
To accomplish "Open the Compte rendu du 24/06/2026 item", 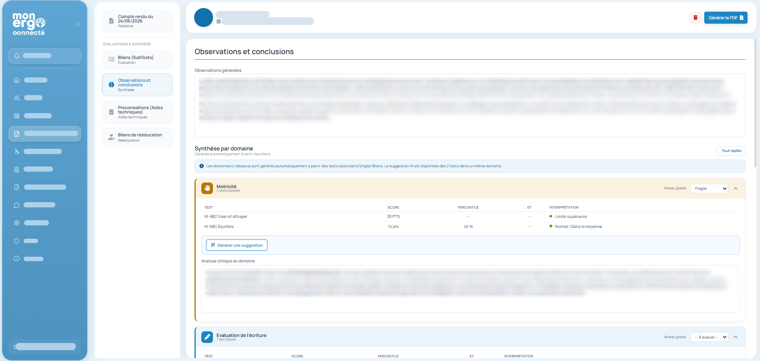I will tap(138, 21).
